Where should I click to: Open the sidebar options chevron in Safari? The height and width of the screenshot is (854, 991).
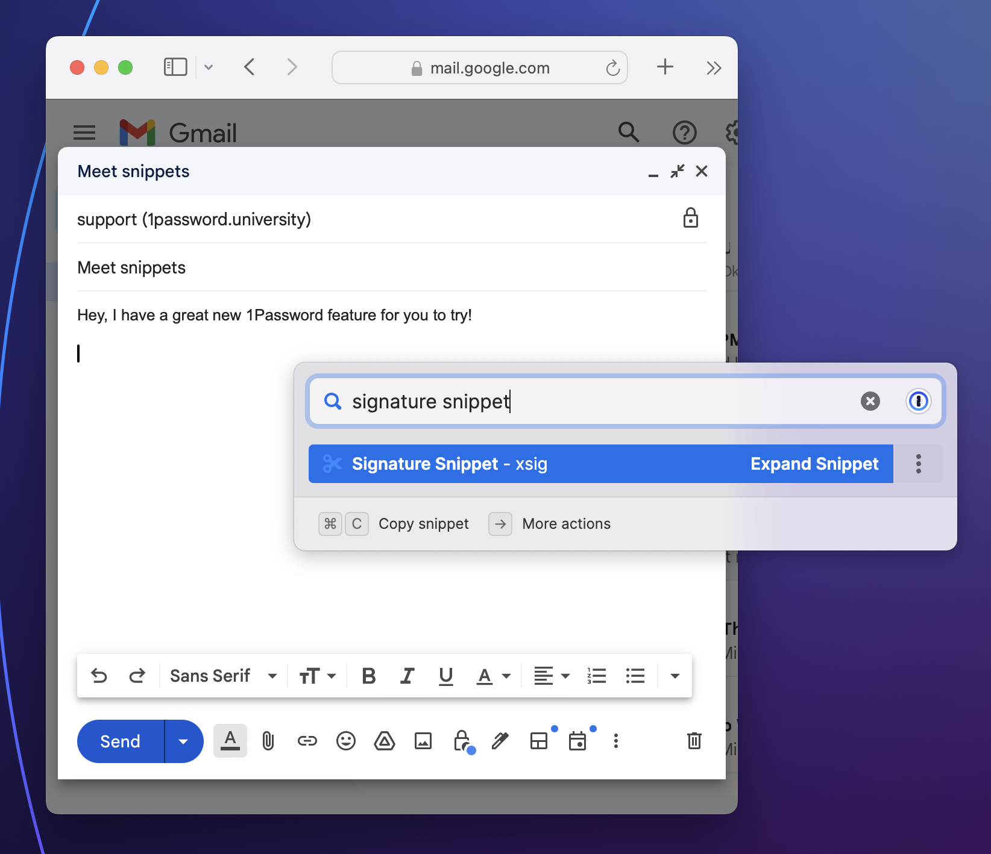(x=209, y=67)
